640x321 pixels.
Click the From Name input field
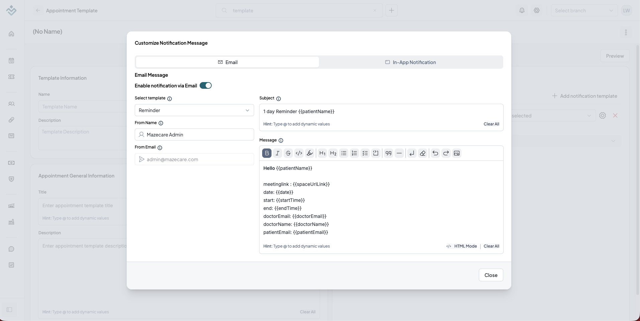[194, 134]
